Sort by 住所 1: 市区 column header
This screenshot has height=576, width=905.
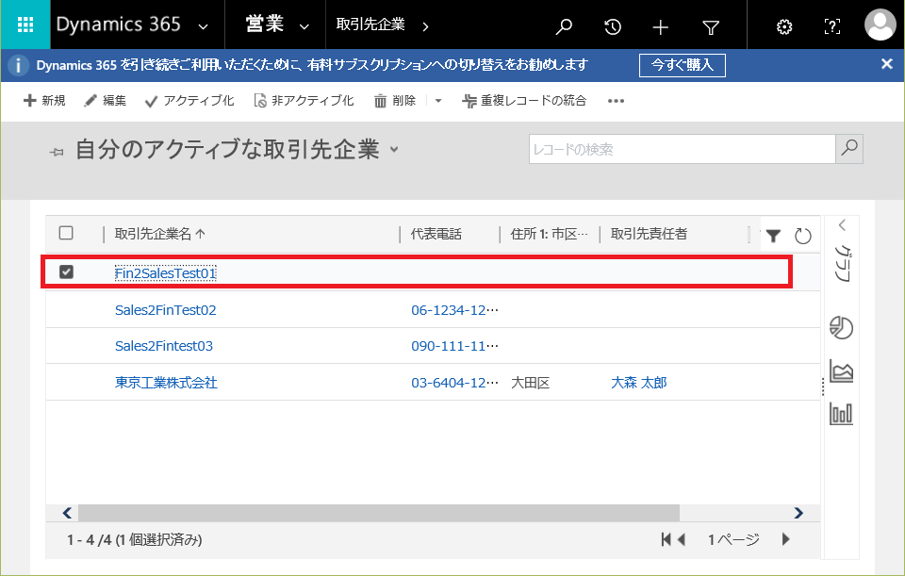pos(549,234)
